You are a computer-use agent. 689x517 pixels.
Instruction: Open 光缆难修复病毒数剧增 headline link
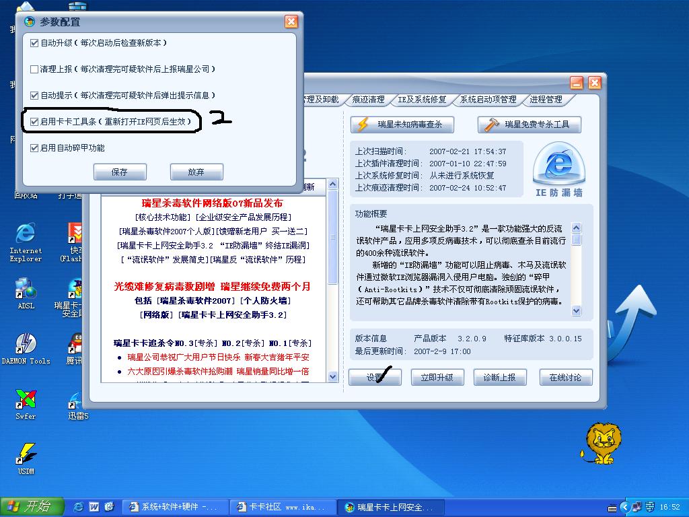pos(164,287)
